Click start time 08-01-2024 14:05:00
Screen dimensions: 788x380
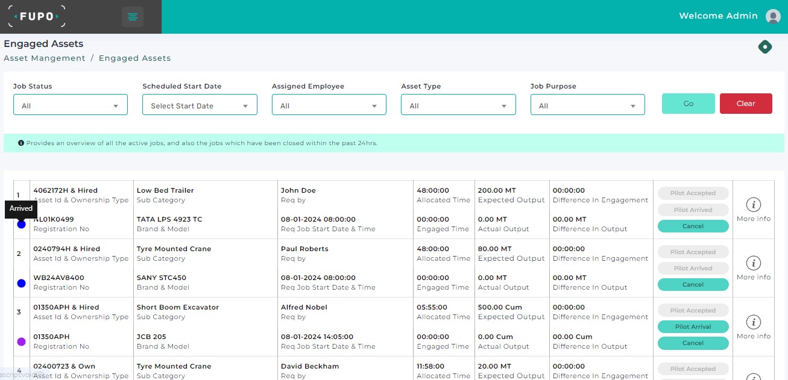pos(318,337)
